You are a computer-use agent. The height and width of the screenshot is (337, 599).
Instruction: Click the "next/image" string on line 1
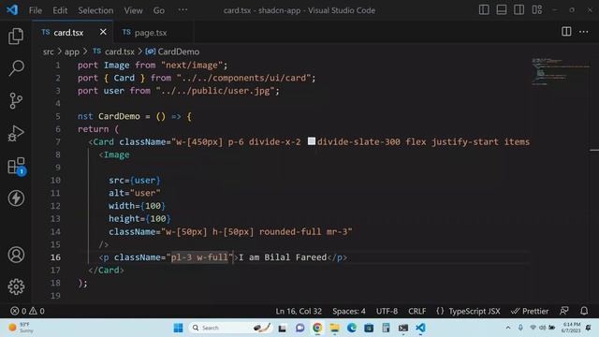(x=192, y=65)
